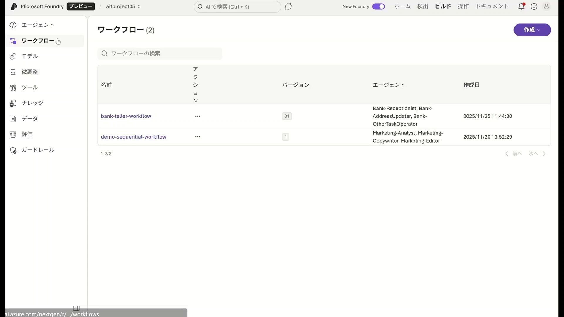Switch to the 操作 tab

coord(463,6)
